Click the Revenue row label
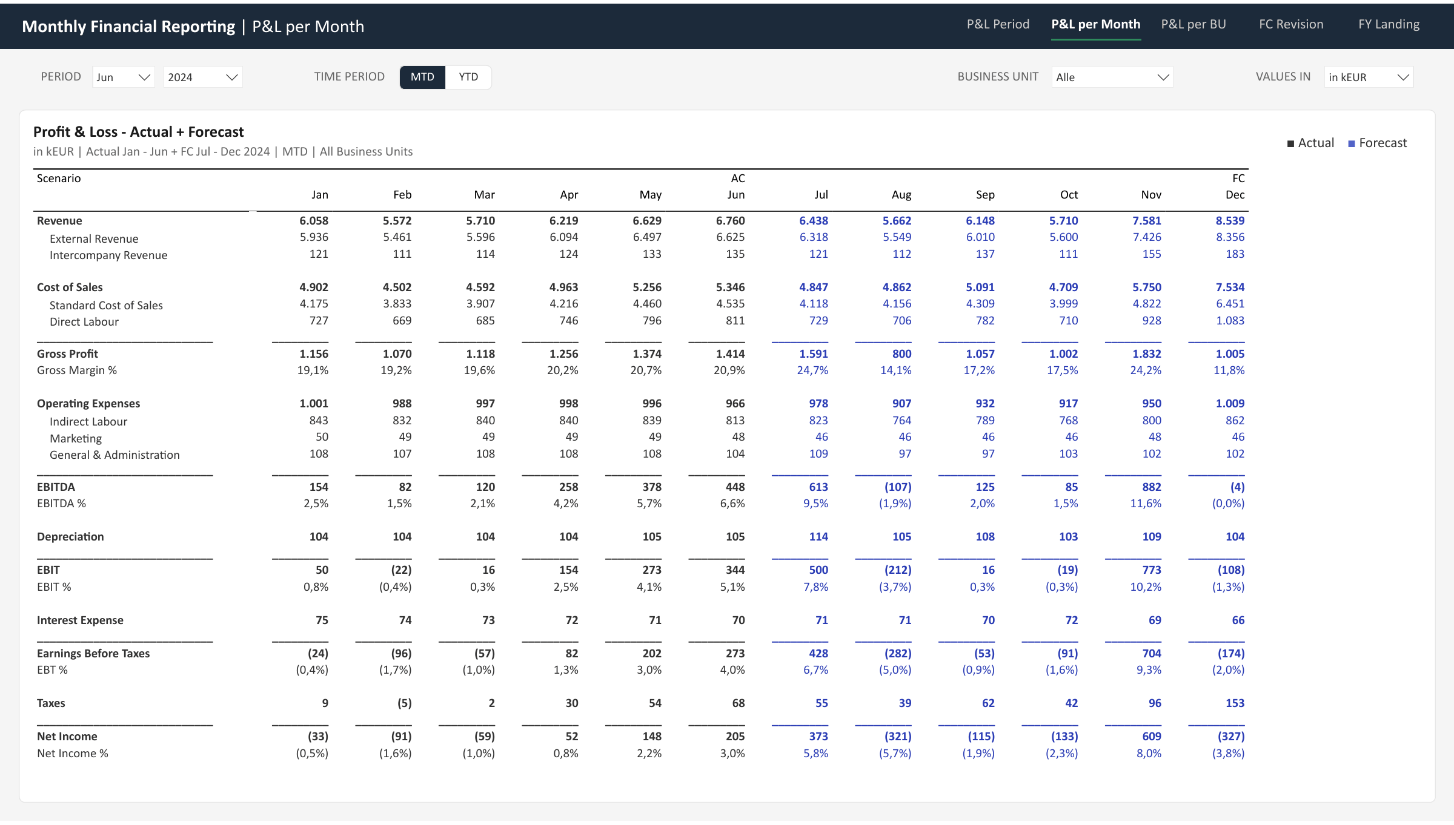 pos(59,221)
